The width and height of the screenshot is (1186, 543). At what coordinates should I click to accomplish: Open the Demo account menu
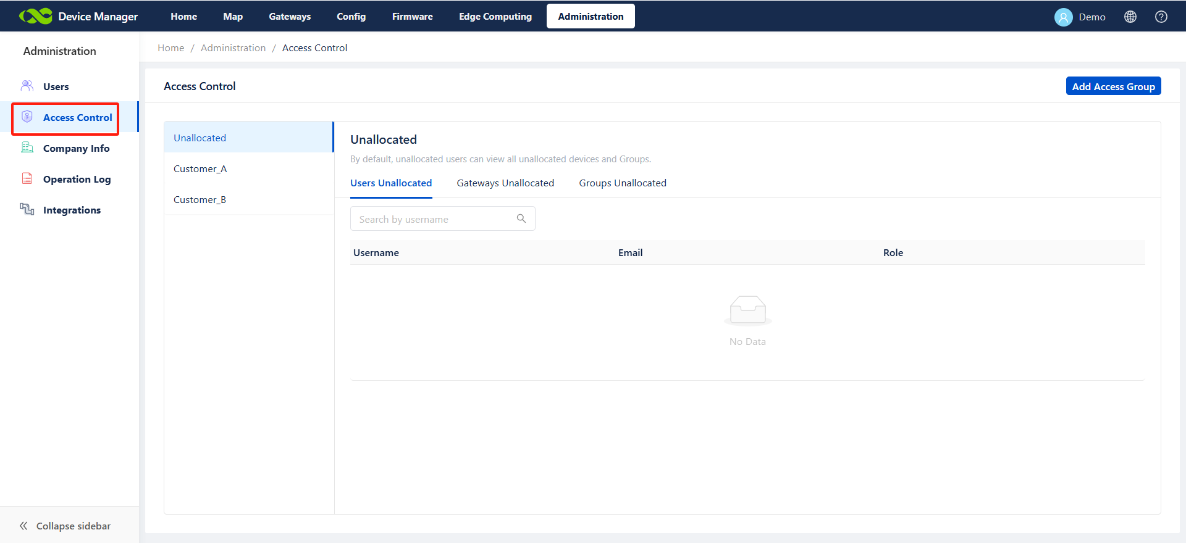tap(1091, 17)
